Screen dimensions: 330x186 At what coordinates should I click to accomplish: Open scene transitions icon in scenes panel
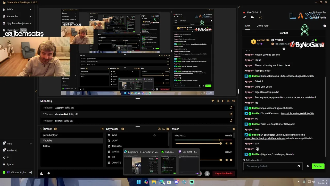[x=102, y=129]
